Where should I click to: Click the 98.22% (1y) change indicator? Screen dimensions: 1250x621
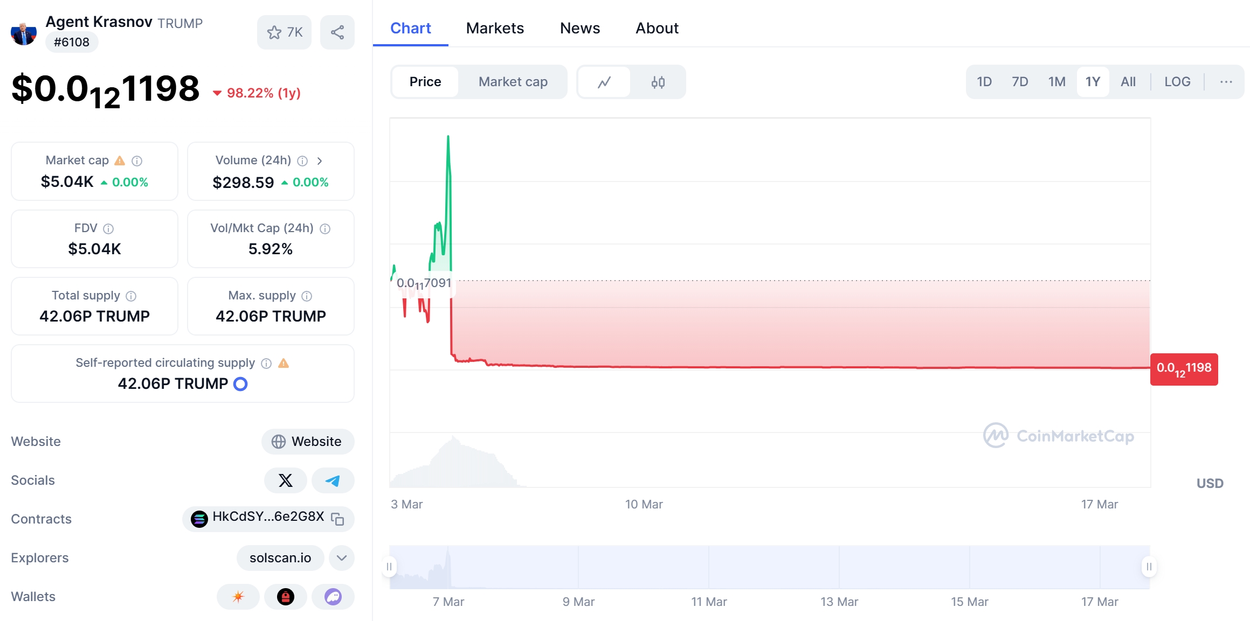coord(257,93)
